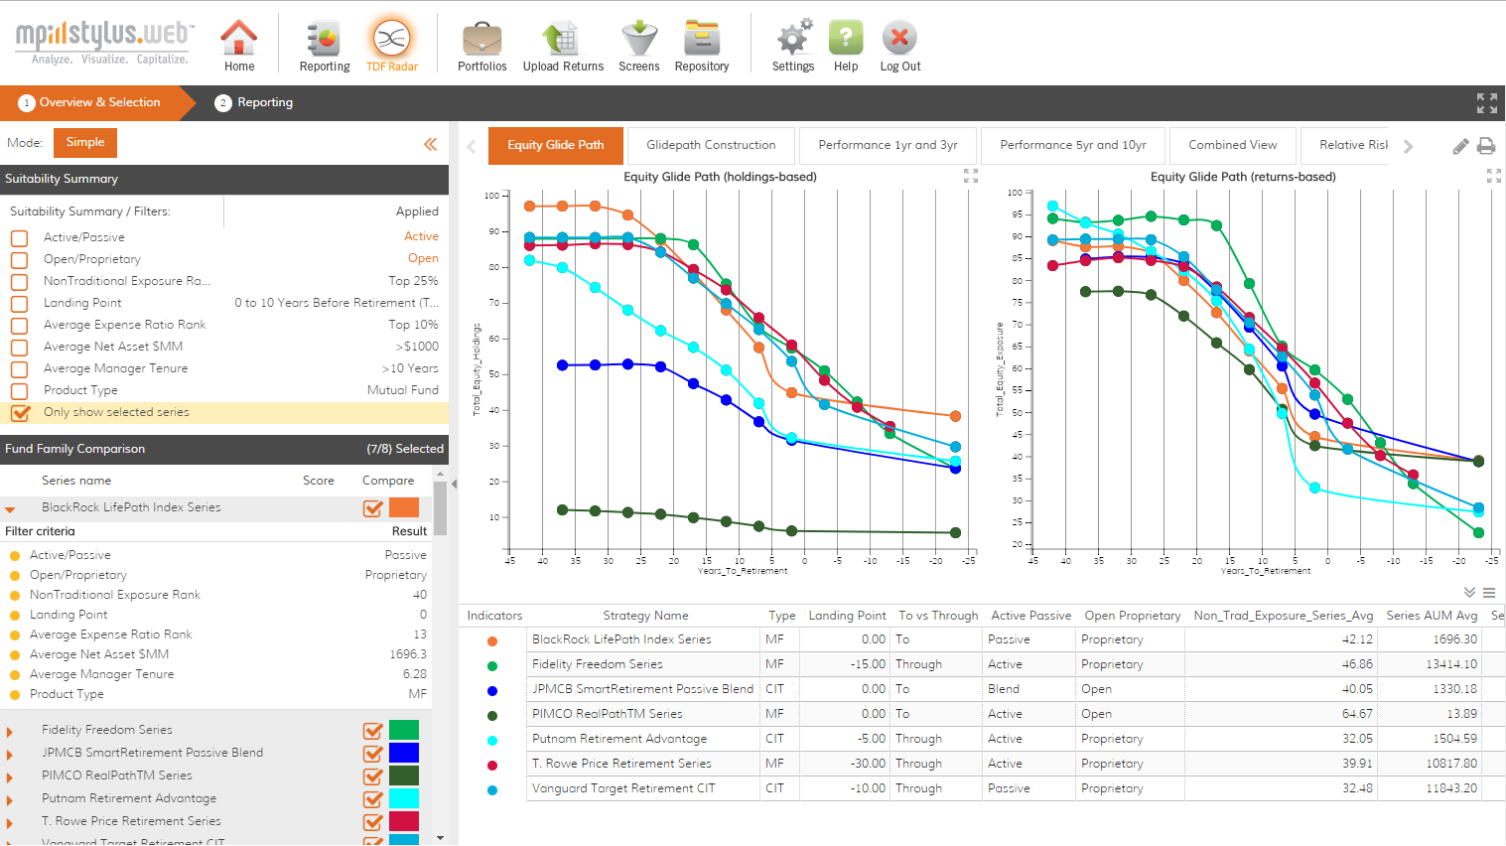
Task: Enable the NonTraditional Exposure filter checkbox
Action: pos(19,282)
